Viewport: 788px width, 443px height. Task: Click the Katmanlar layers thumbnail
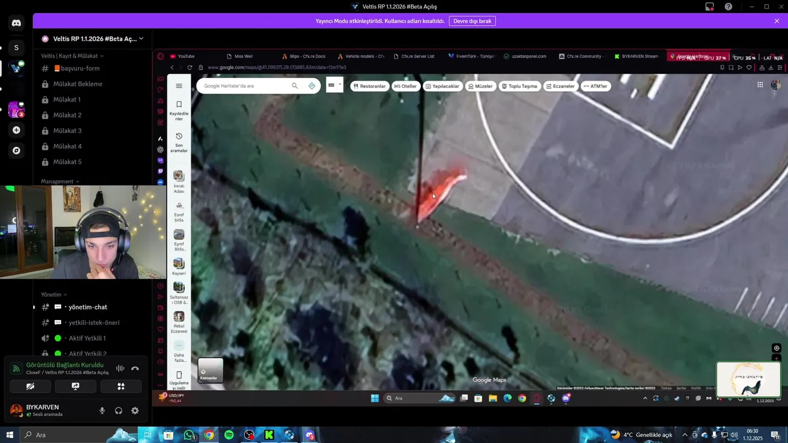tap(211, 370)
